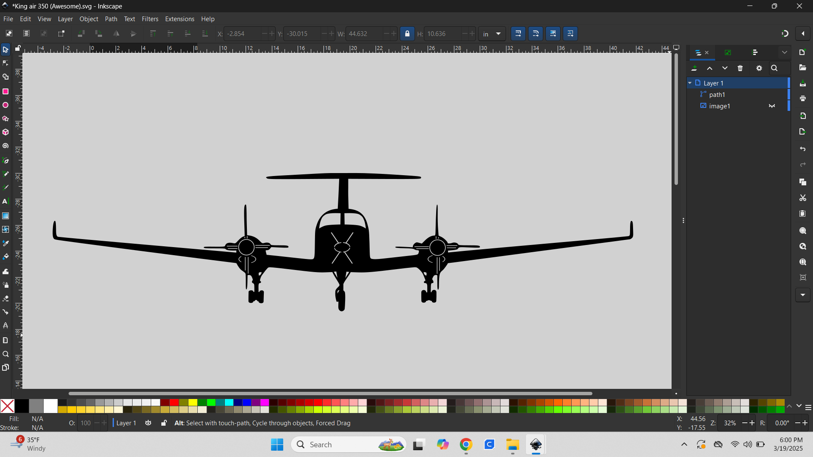
Task: Select the Paint Bucket tool
Action: [x=6, y=257]
